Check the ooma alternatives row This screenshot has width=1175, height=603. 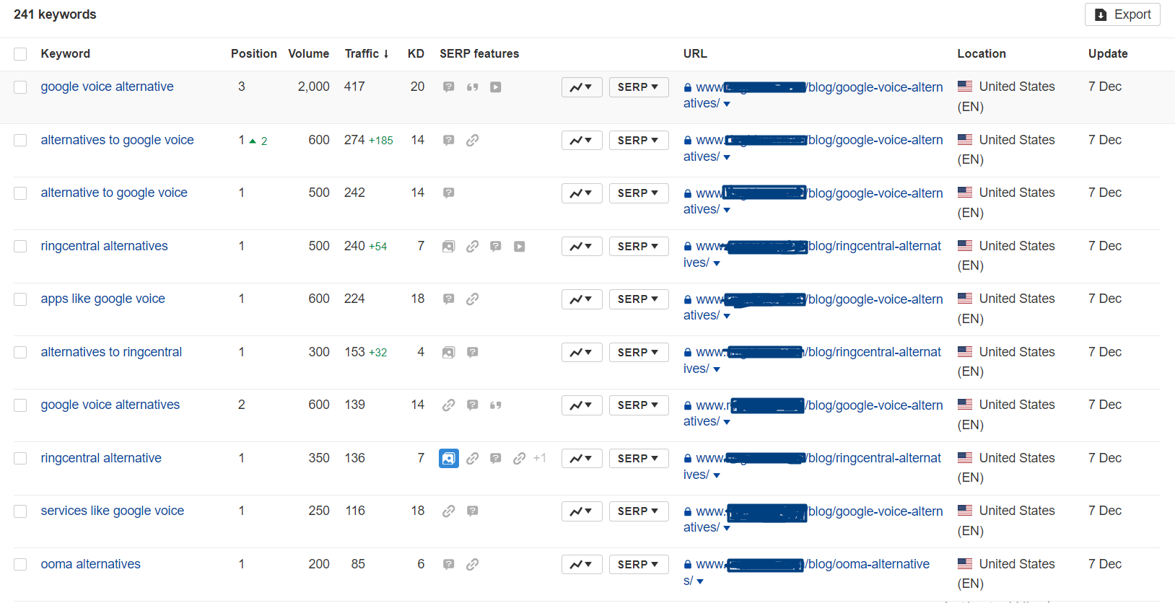(x=20, y=565)
